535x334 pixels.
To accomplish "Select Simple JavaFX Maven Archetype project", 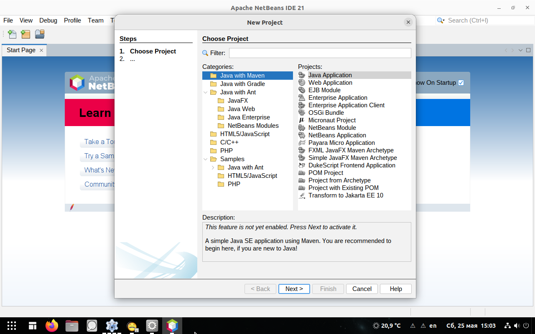I will 353,158.
